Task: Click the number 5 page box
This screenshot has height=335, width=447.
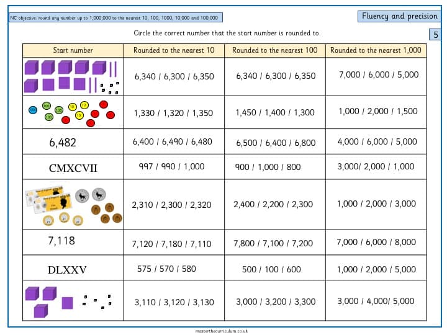Action: (435, 35)
